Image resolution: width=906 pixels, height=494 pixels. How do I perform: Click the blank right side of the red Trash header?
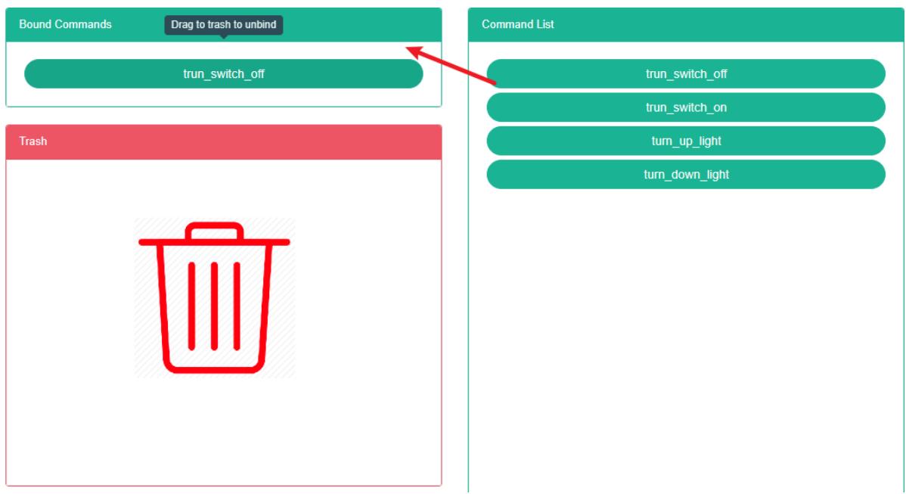click(340, 141)
